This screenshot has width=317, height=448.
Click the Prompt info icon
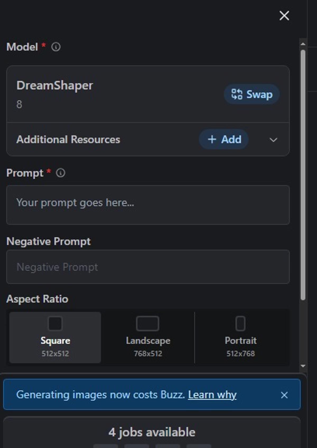click(x=60, y=173)
